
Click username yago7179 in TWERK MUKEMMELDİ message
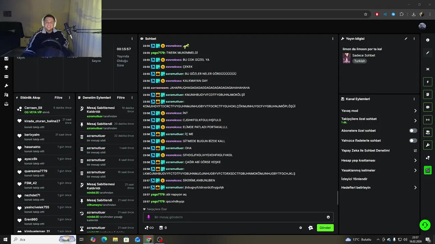[158, 53]
